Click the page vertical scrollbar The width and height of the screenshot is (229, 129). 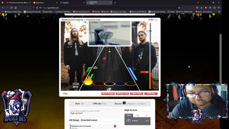pos(220,58)
